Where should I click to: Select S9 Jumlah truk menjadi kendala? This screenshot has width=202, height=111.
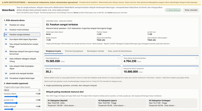click(x=22, y=73)
